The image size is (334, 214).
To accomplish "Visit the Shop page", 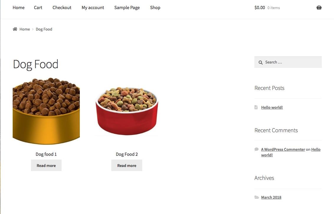I will click(155, 8).
